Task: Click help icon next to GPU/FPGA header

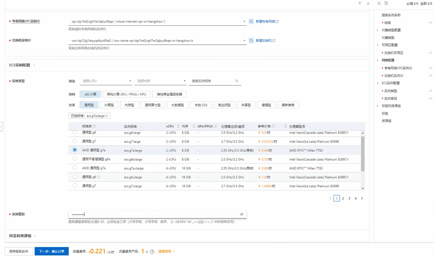Action: [x=215, y=126]
